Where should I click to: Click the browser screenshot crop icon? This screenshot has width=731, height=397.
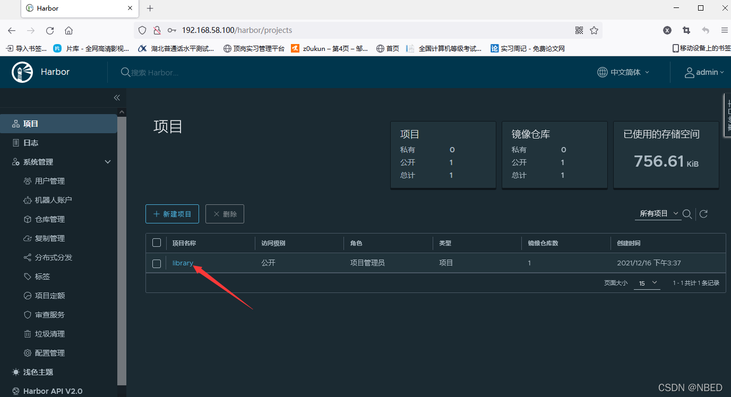pyautogui.click(x=686, y=30)
